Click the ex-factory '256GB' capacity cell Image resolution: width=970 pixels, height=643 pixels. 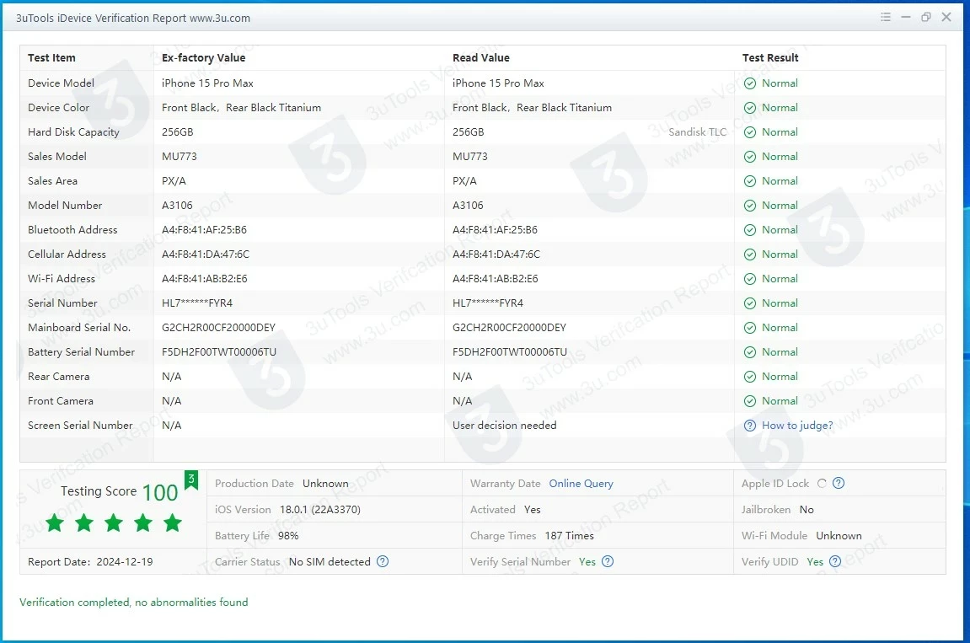[x=178, y=131]
